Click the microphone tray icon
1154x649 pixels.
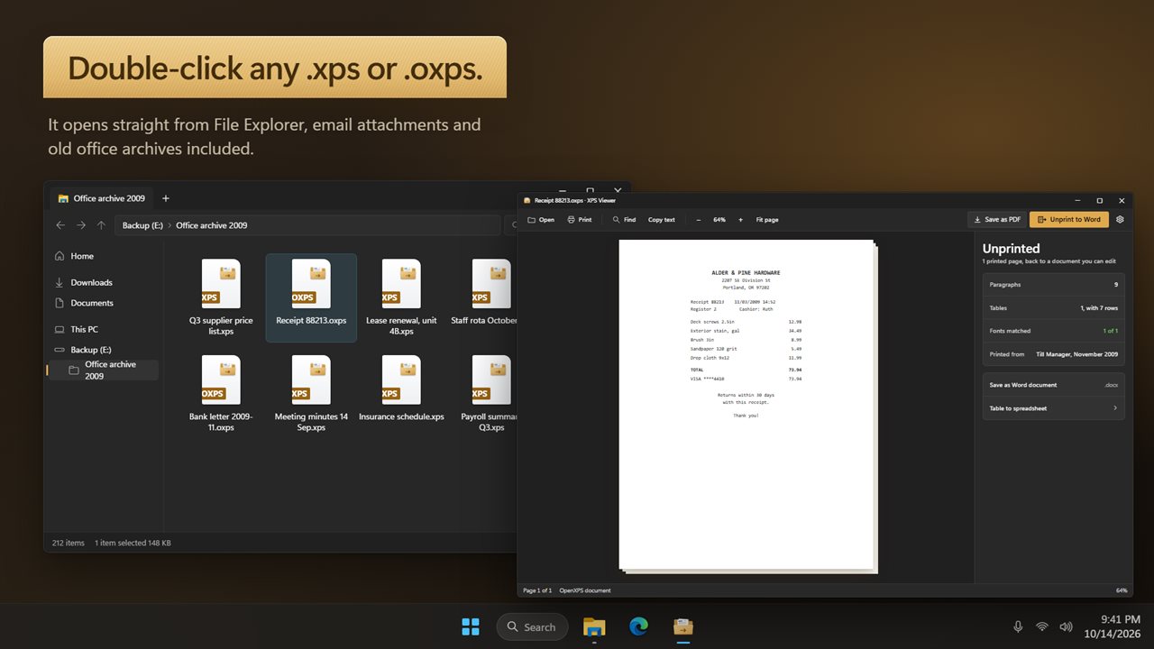click(1018, 626)
